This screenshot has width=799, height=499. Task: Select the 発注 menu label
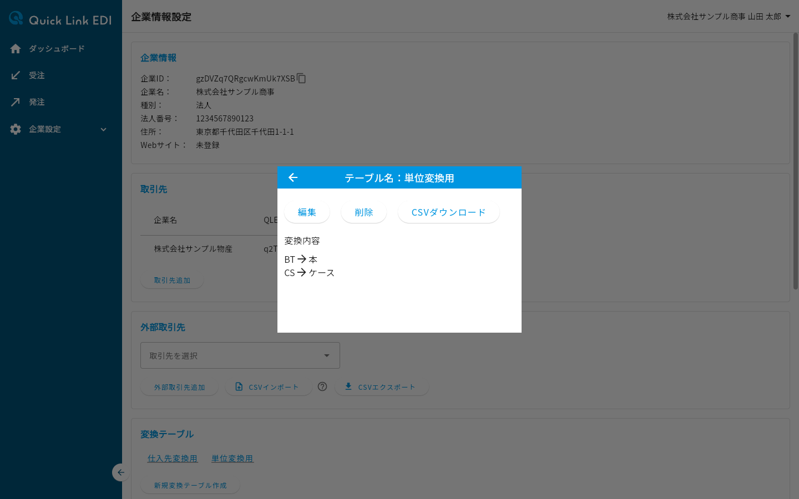pos(37,102)
